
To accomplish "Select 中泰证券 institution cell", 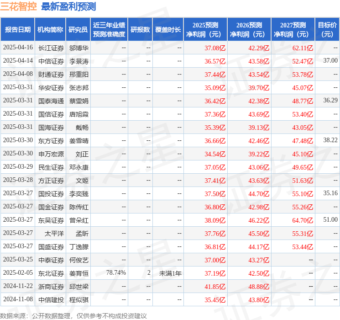I will click(51, 260).
